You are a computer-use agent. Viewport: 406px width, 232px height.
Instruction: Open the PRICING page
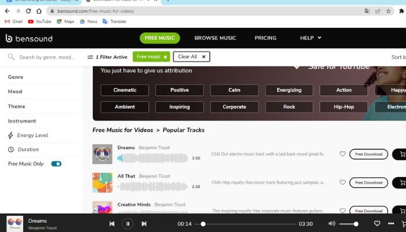266,38
